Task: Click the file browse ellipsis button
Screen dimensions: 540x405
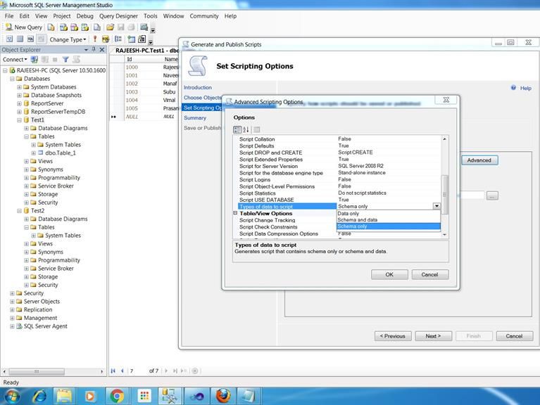Action: click(492, 196)
